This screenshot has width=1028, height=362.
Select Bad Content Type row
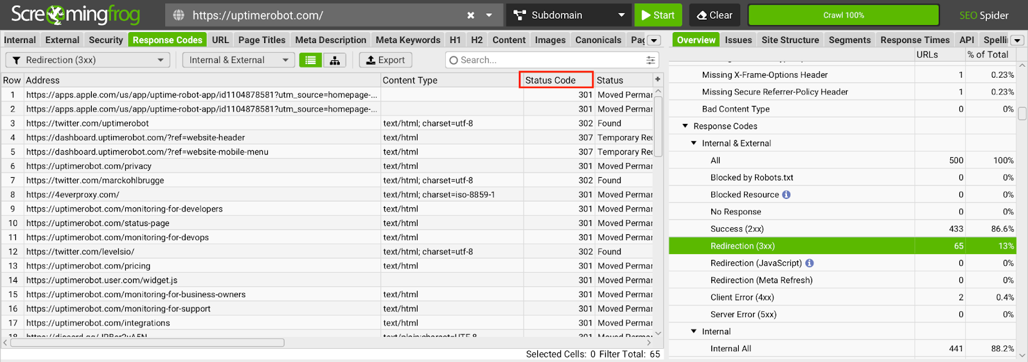842,109
